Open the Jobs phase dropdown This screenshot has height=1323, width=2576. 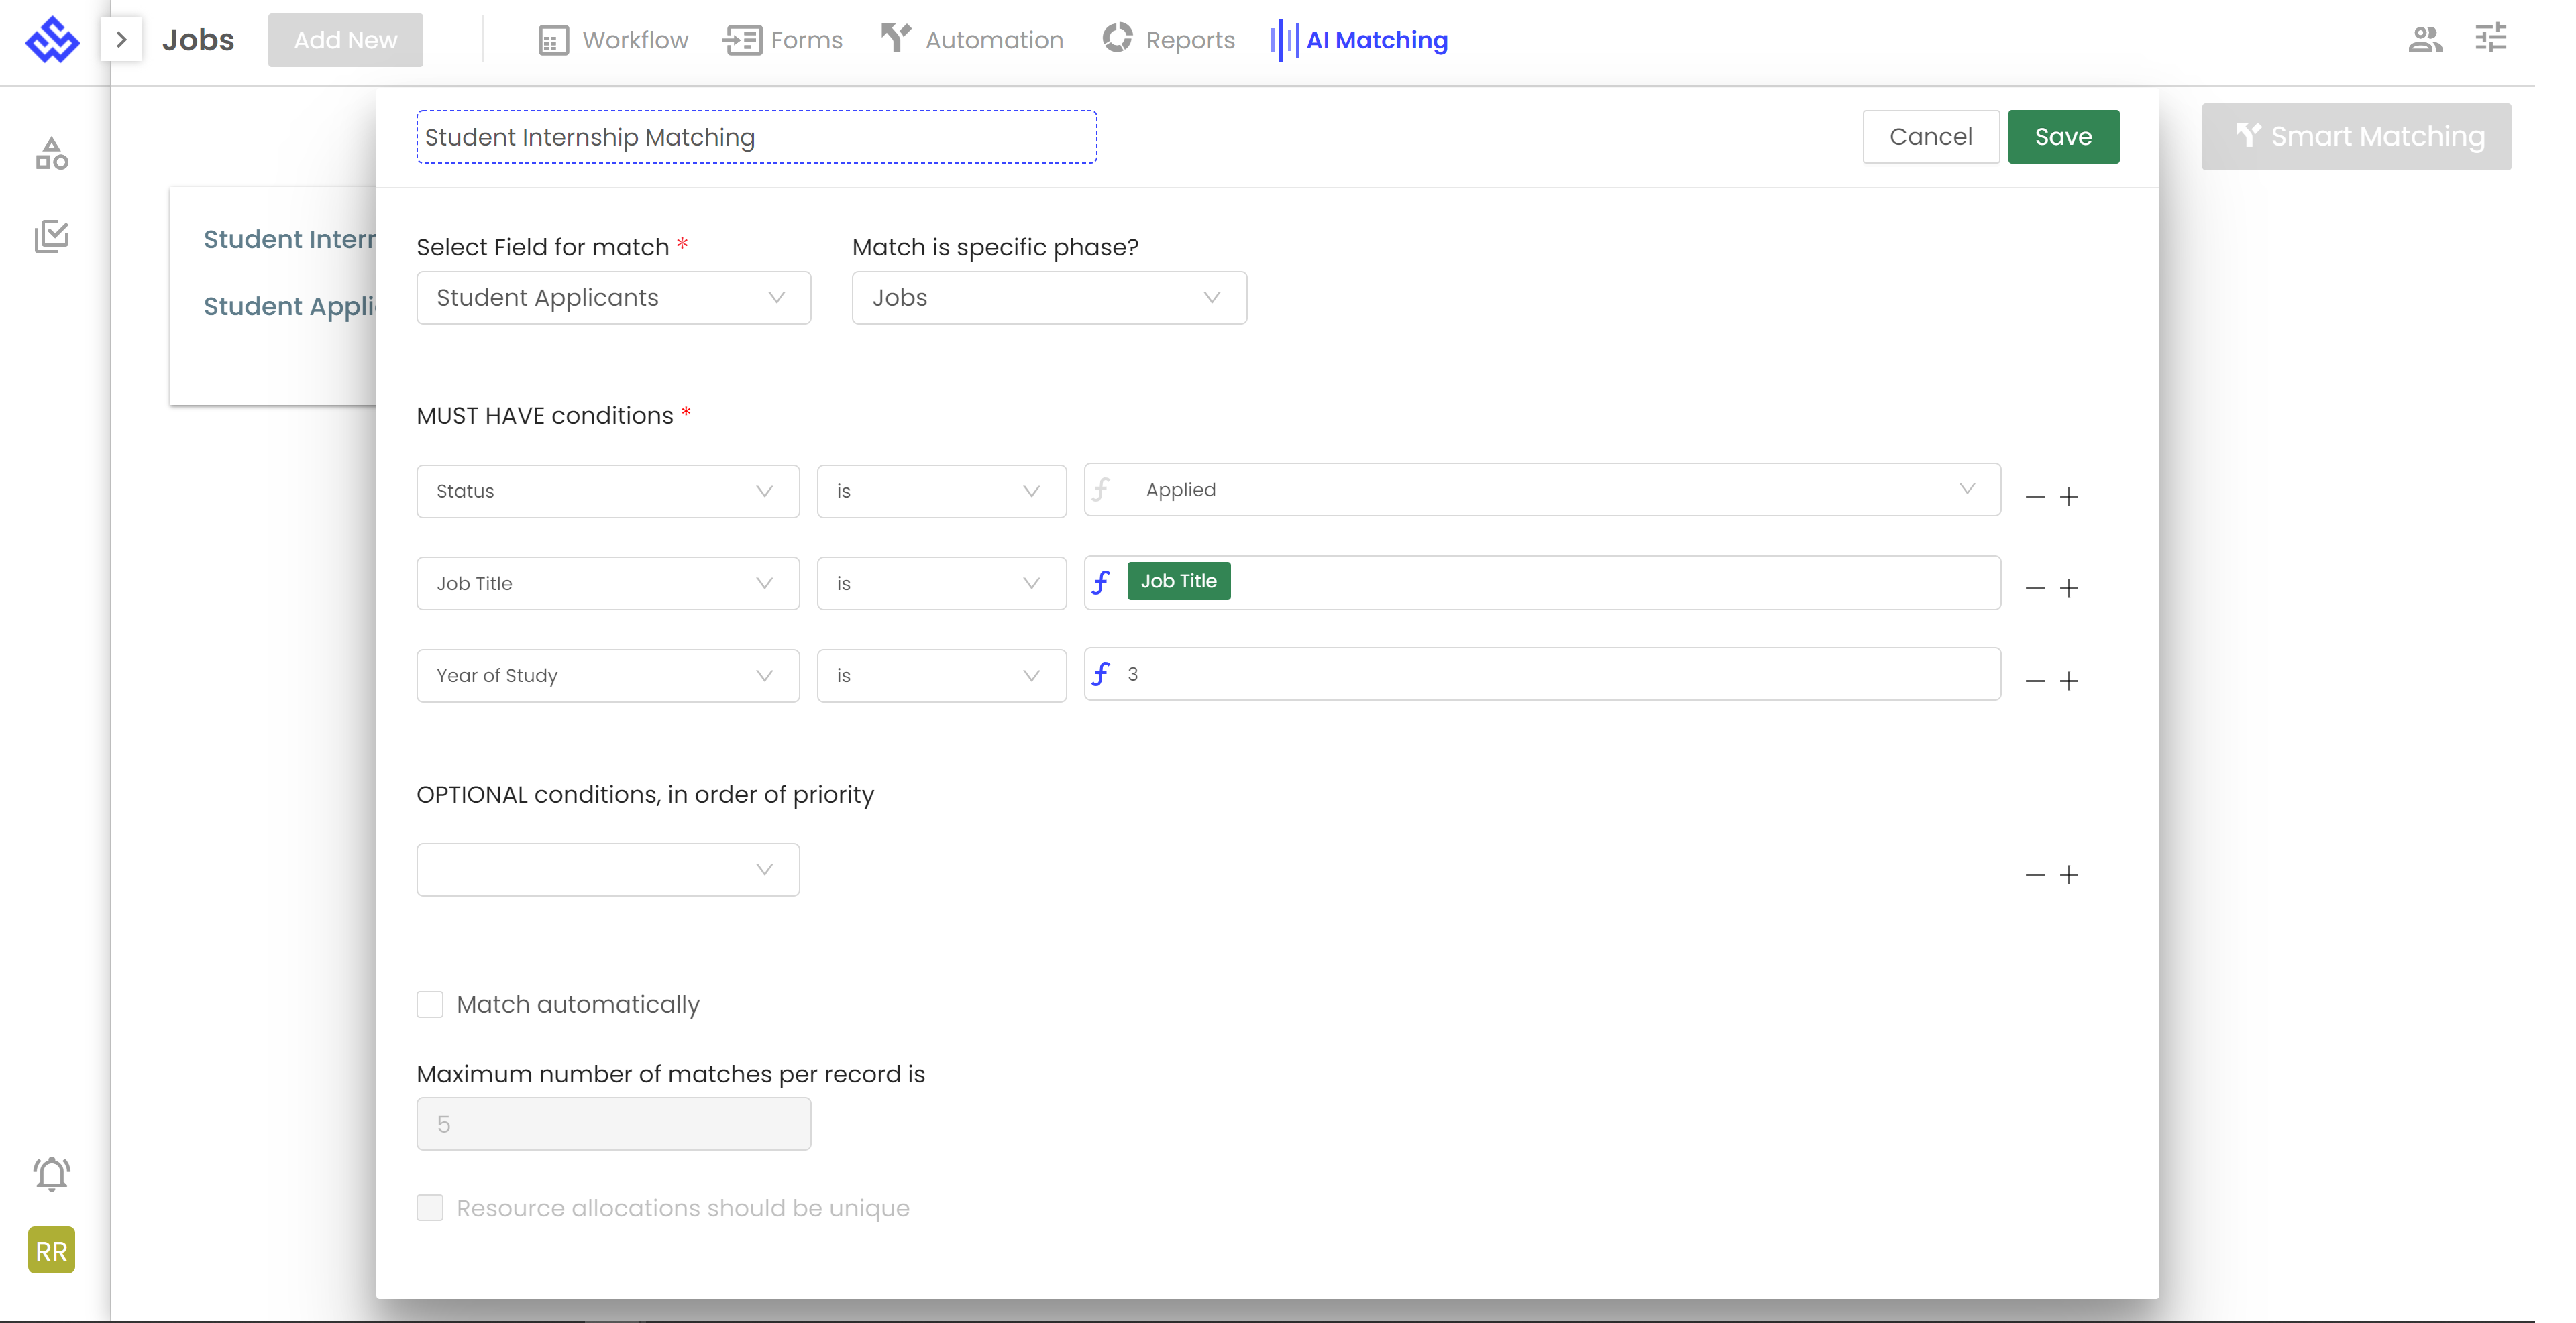(1048, 298)
